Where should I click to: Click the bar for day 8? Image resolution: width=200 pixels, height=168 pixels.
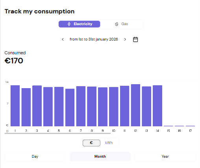pyautogui.click(x=92, y=106)
